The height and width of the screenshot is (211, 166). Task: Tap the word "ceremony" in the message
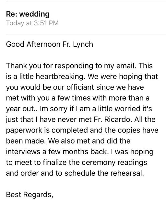click(x=98, y=163)
